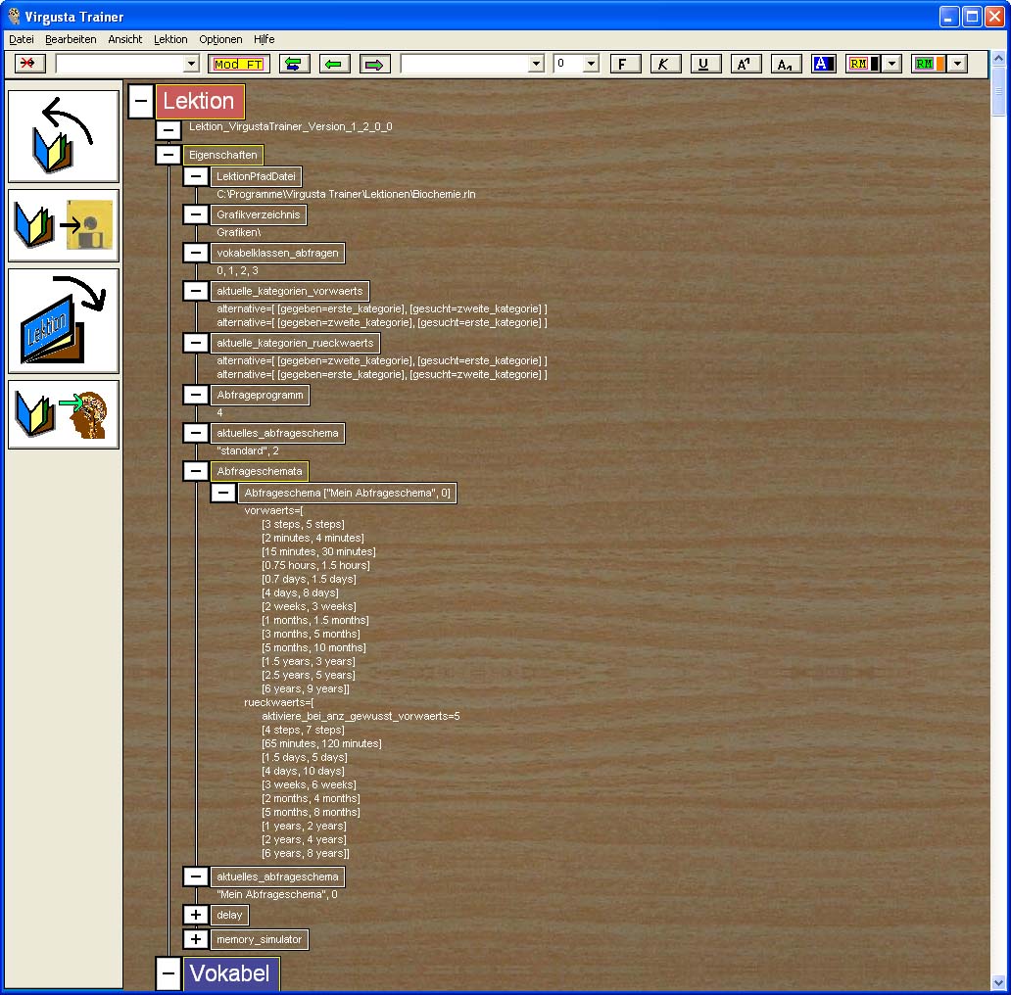The width and height of the screenshot is (1011, 995).
Task: Collapse the Grafikverzeichnis node
Action: tap(195, 214)
